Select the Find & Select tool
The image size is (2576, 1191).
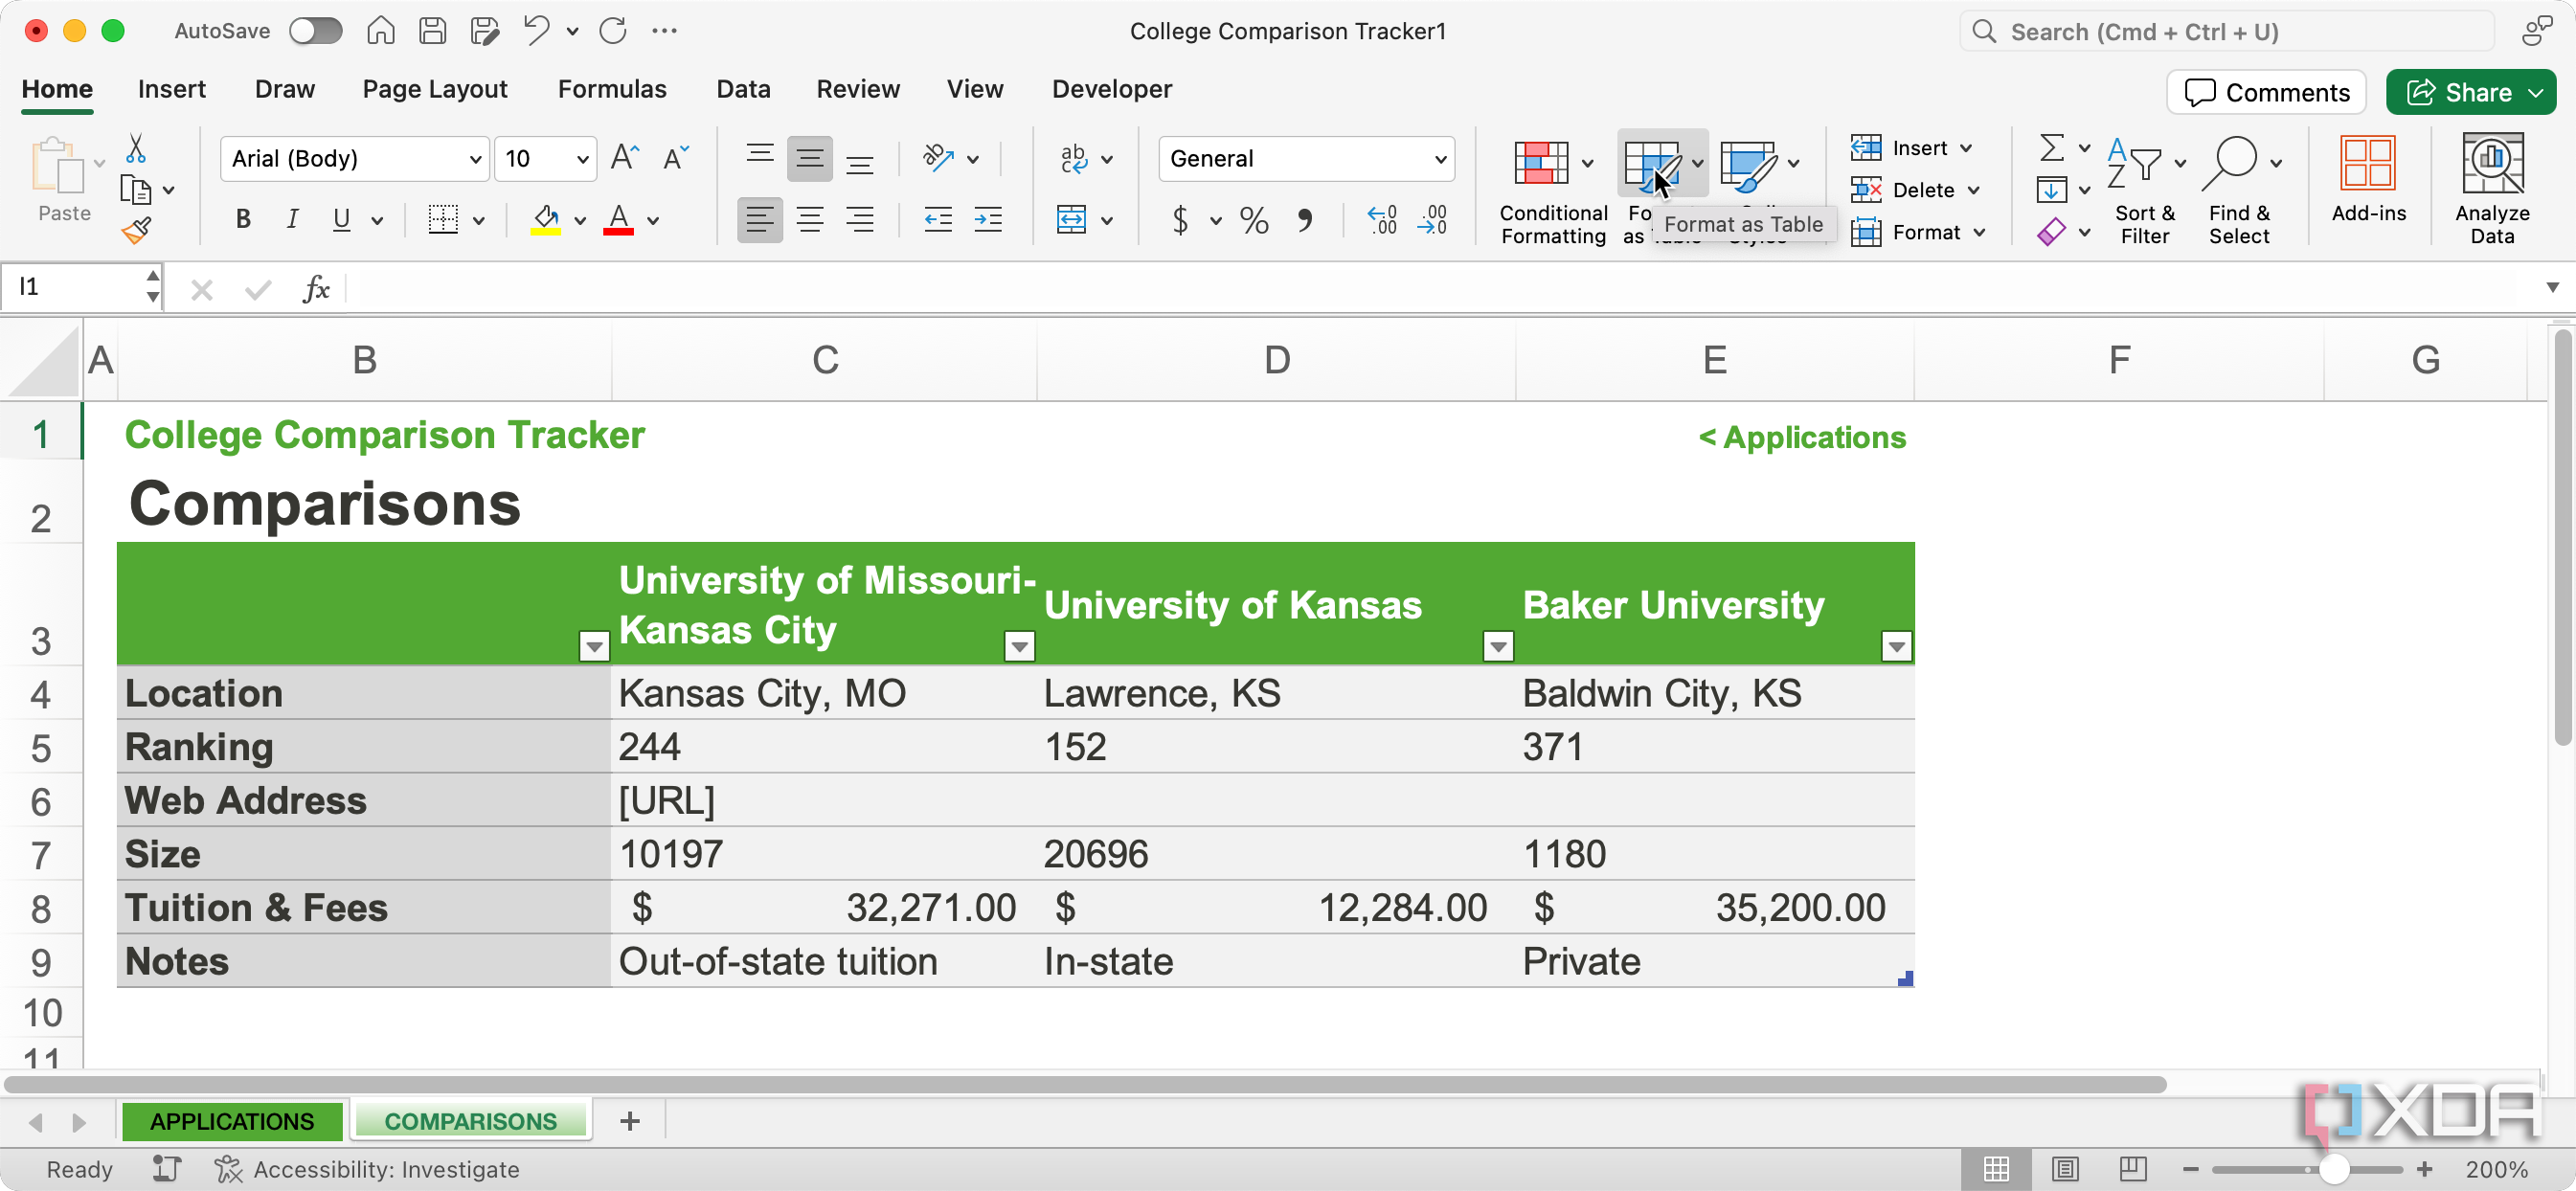coord(2240,188)
